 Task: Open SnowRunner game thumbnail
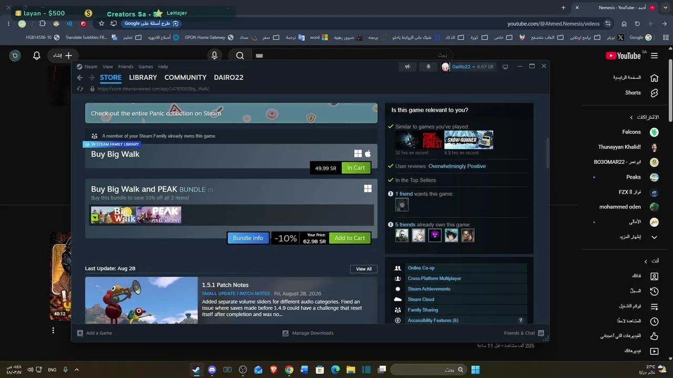pyautogui.click(x=469, y=140)
